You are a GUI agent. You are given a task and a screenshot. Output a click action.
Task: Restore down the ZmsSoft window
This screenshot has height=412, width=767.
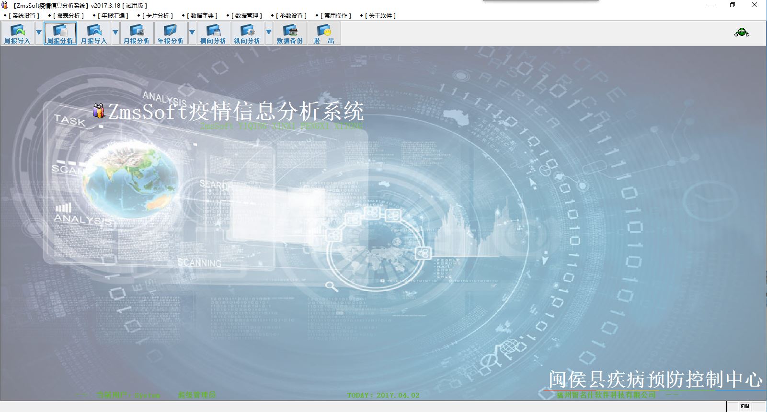point(733,5)
